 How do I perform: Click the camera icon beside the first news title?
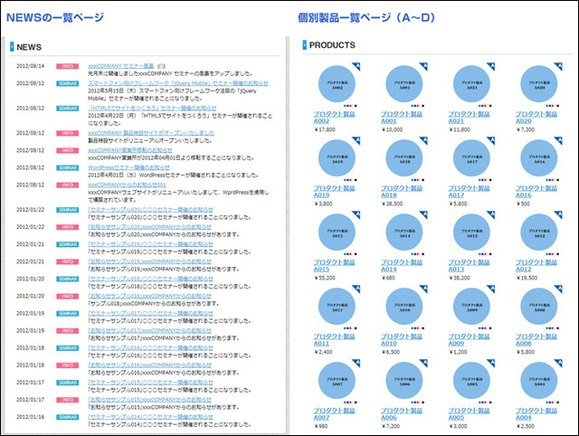pos(161,66)
